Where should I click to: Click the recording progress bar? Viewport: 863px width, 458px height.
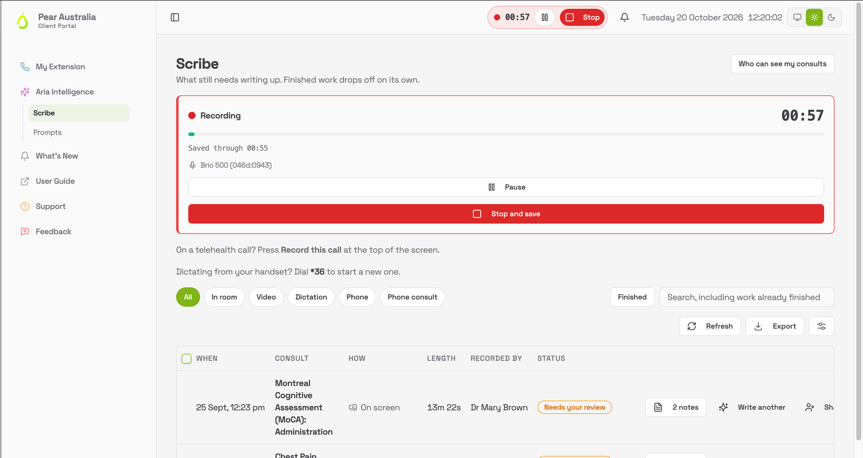tap(506, 134)
